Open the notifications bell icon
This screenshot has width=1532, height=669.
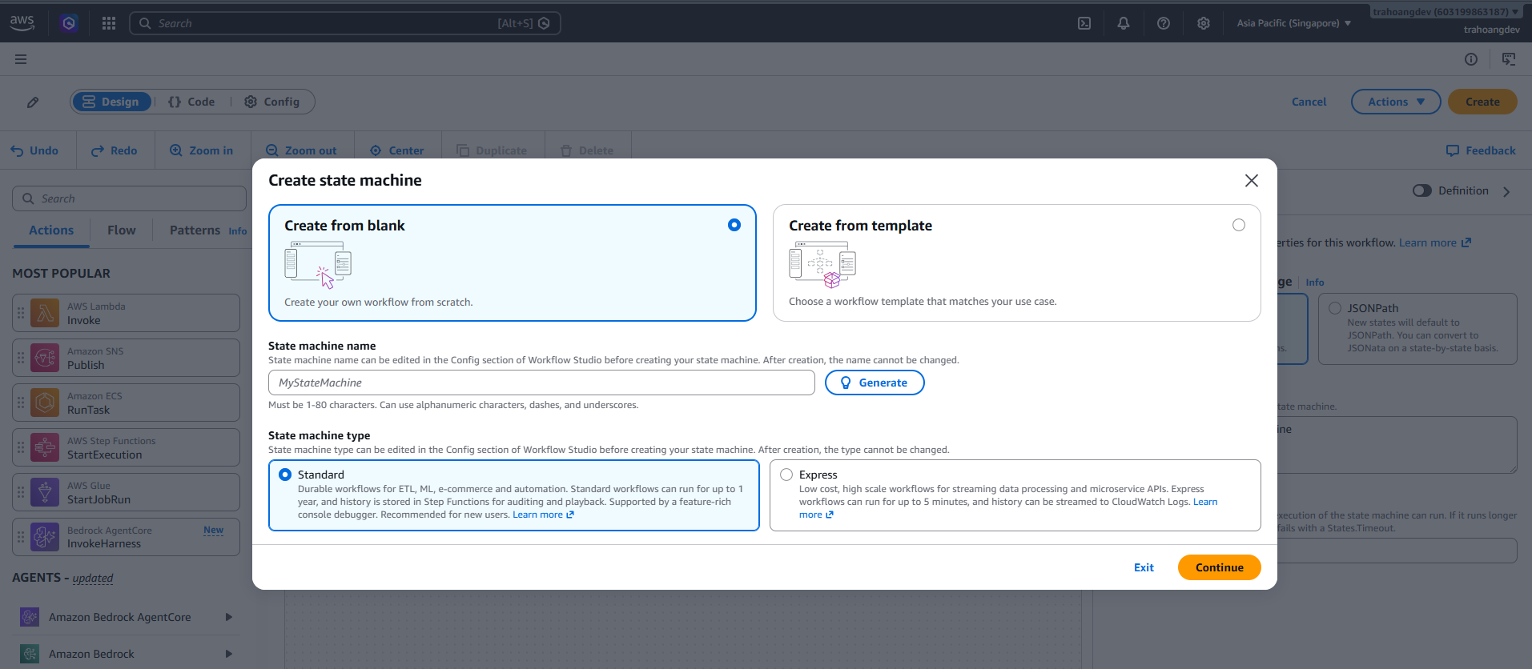pos(1124,23)
